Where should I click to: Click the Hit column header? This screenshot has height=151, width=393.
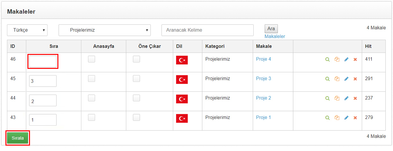point(368,46)
